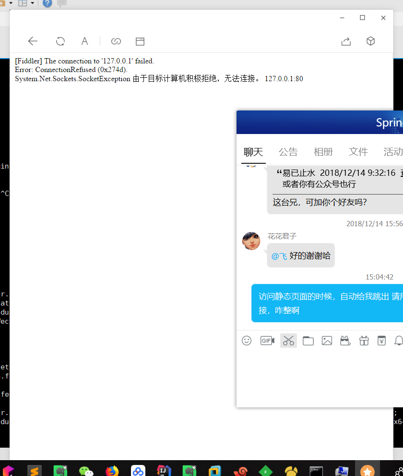Open the 活动 tab

click(393, 152)
